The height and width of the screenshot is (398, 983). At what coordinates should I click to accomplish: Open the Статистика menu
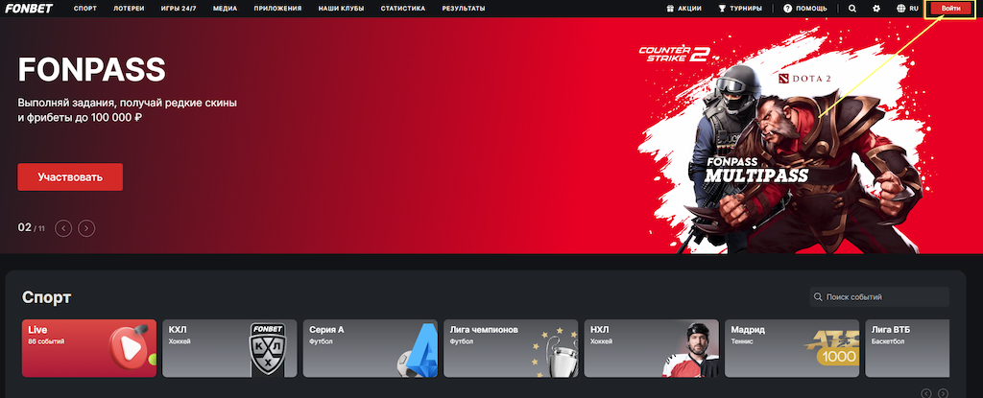coord(403,8)
